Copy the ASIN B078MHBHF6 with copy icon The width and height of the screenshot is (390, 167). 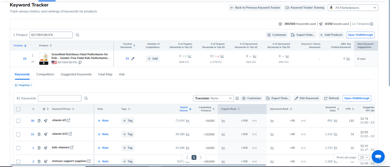click(x=80, y=62)
